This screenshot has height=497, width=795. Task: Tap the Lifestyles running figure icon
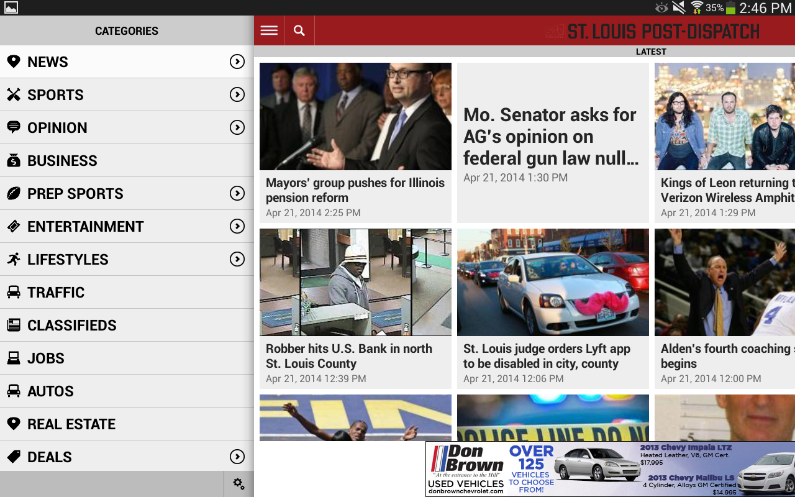point(14,259)
